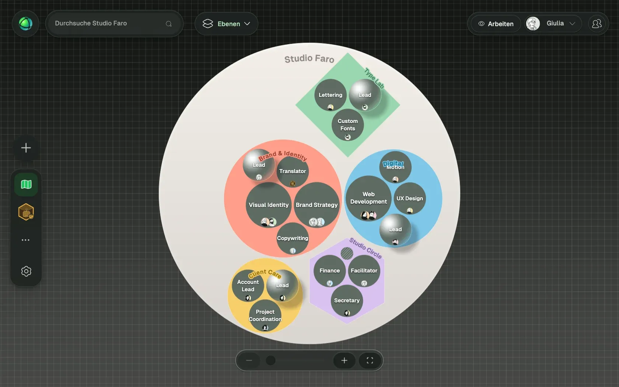Image resolution: width=619 pixels, height=387 pixels.
Task: Open the members people icon
Action: (597, 24)
